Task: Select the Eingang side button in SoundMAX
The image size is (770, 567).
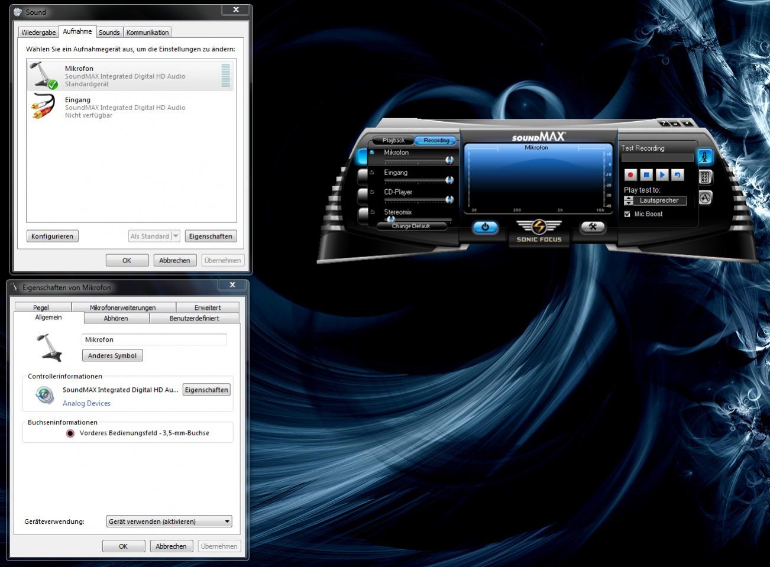Action: pyautogui.click(x=363, y=176)
